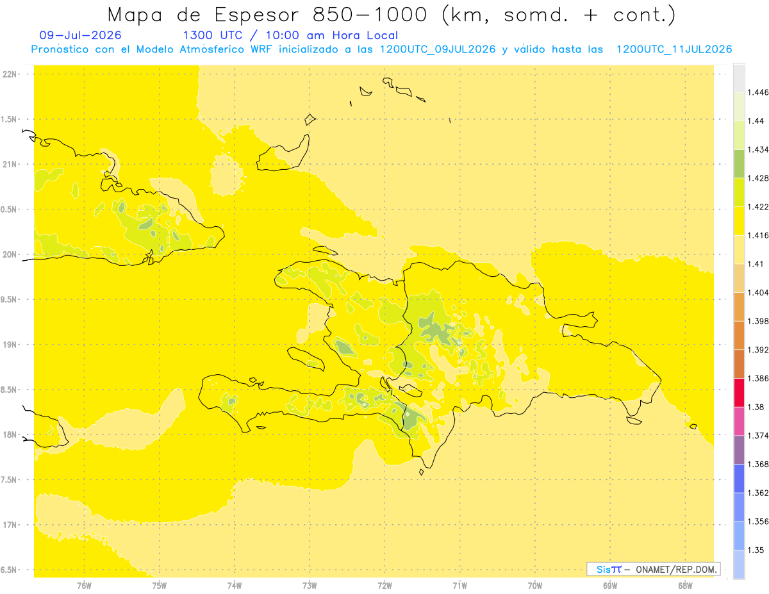Click the '8.5N' latitude label
Image resolution: width=769 pixels, height=594 pixels.
coord(10,390)
